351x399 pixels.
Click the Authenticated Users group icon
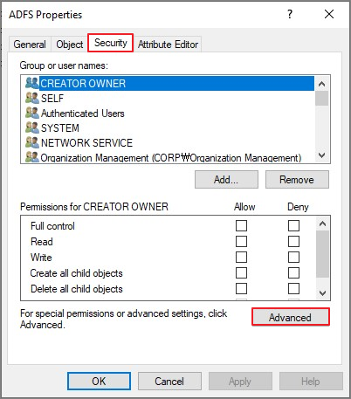click(31, 113)
